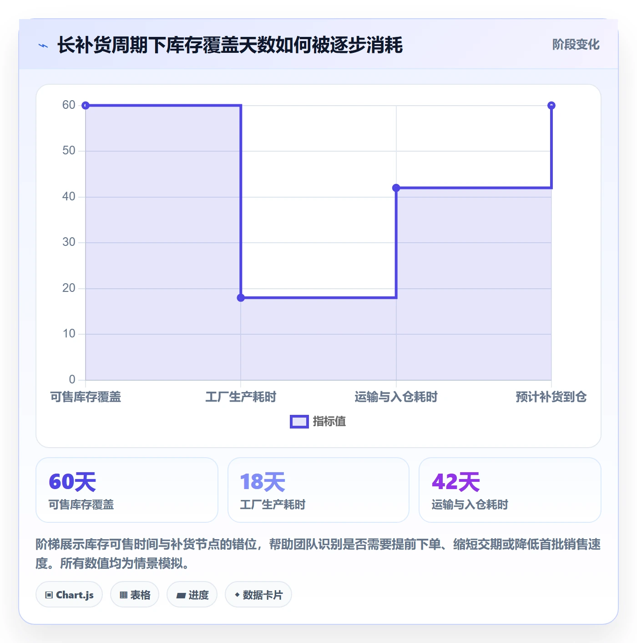Click the y-axis value 60

(69, 105)
